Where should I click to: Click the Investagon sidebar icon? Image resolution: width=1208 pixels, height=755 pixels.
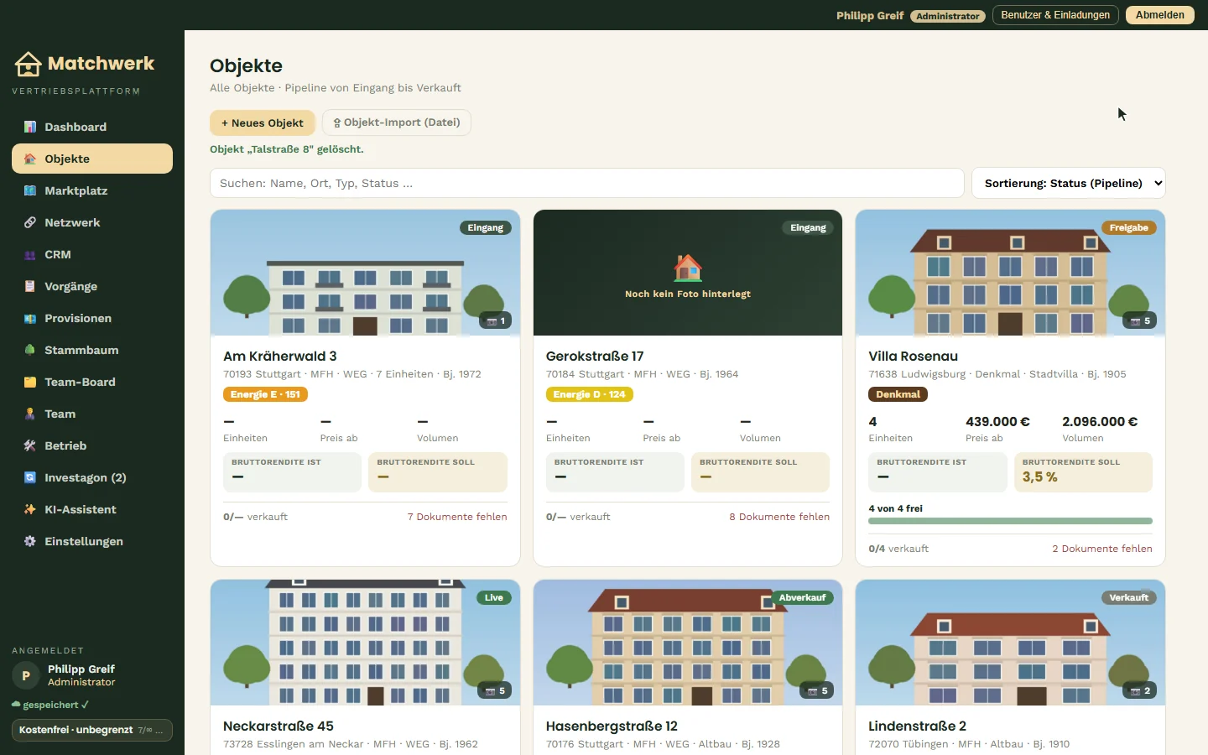(30, 477)
